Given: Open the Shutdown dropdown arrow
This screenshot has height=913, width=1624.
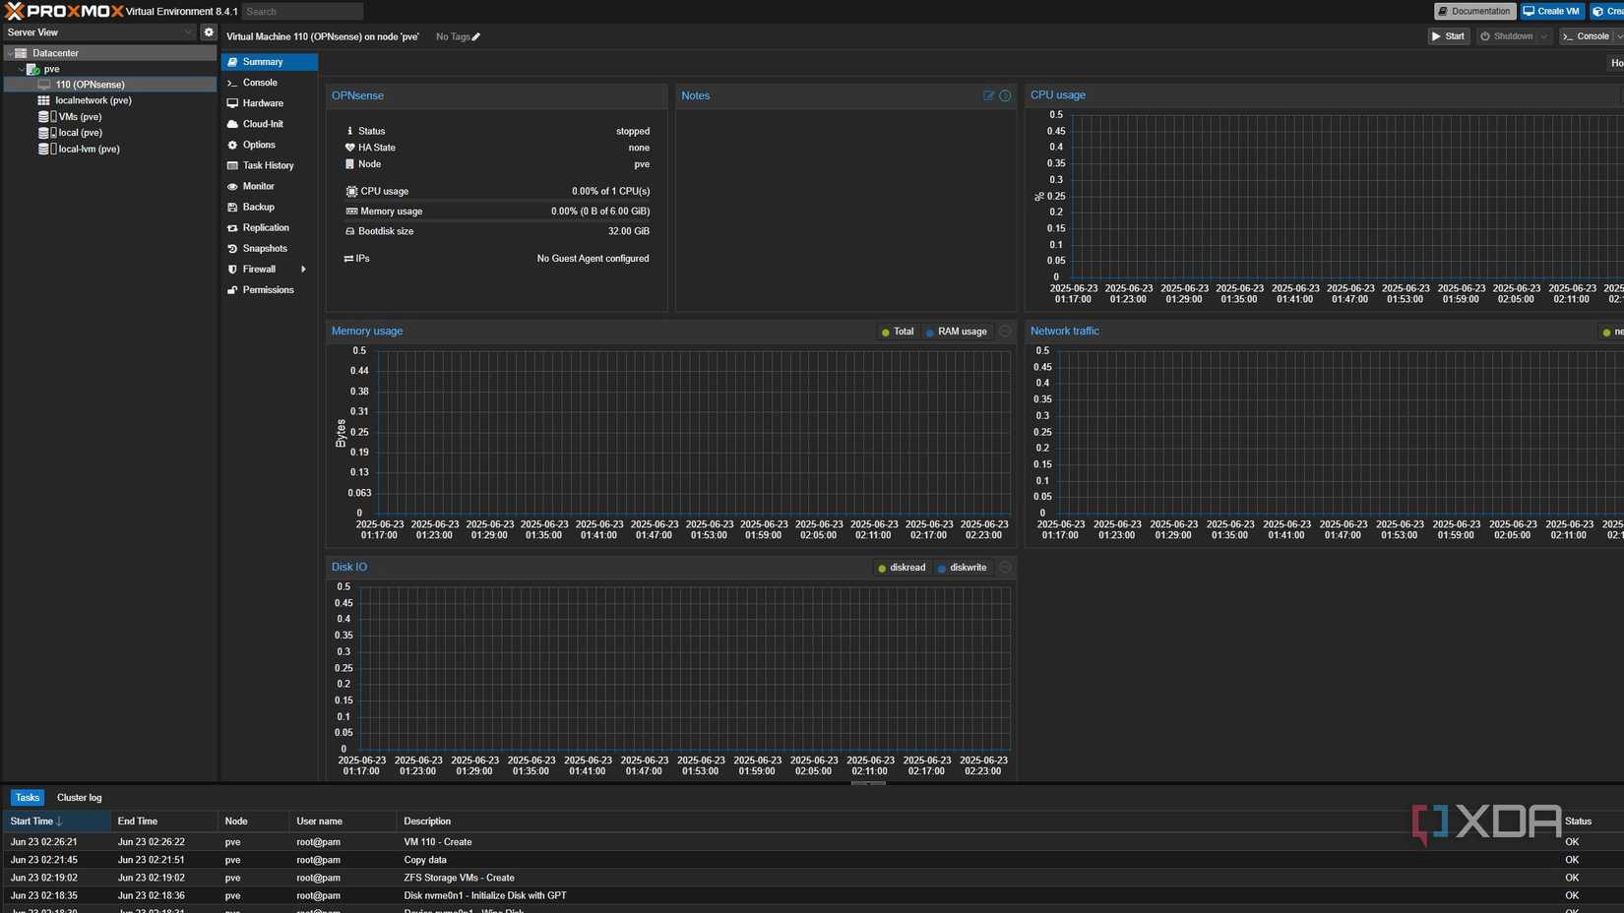Looking at the screenshot, I should click(x=1544, y=36).
